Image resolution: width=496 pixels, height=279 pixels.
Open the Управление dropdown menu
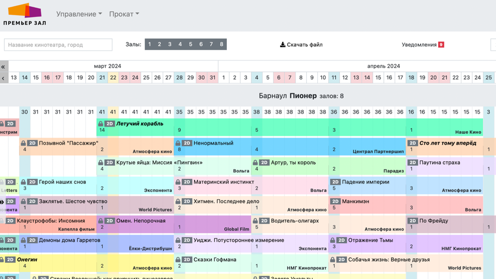point(79,14)
